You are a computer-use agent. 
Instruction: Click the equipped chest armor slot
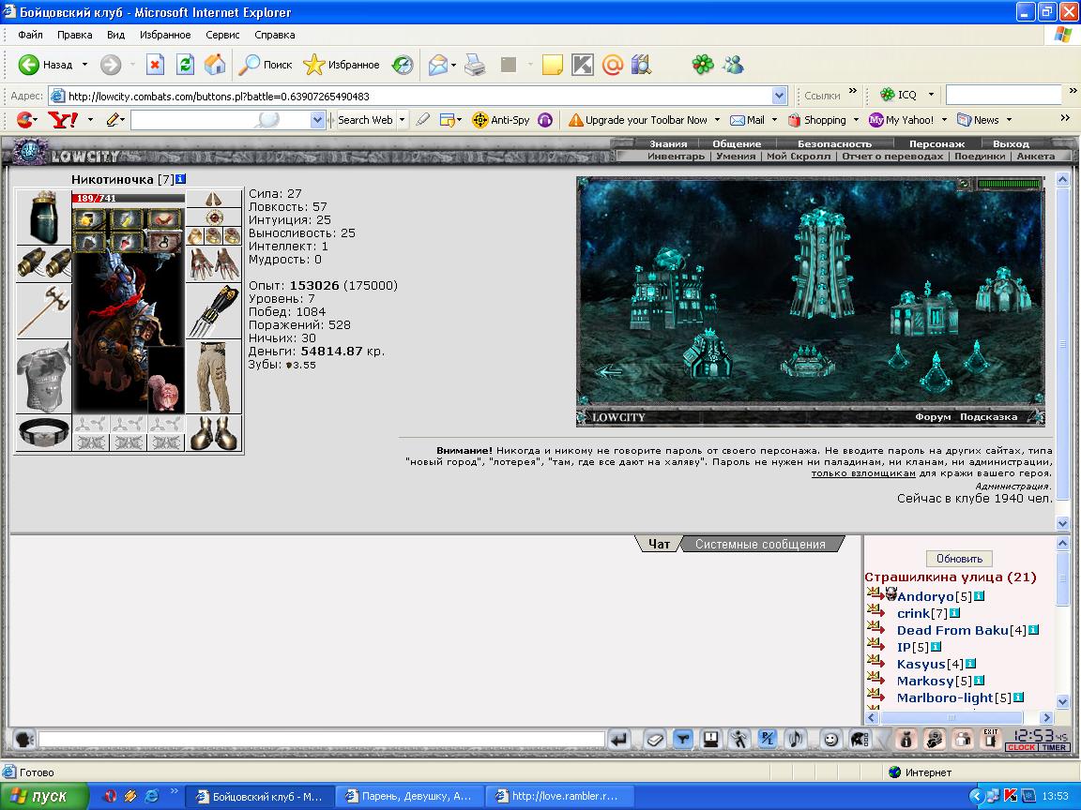click(x=43, y=377)
